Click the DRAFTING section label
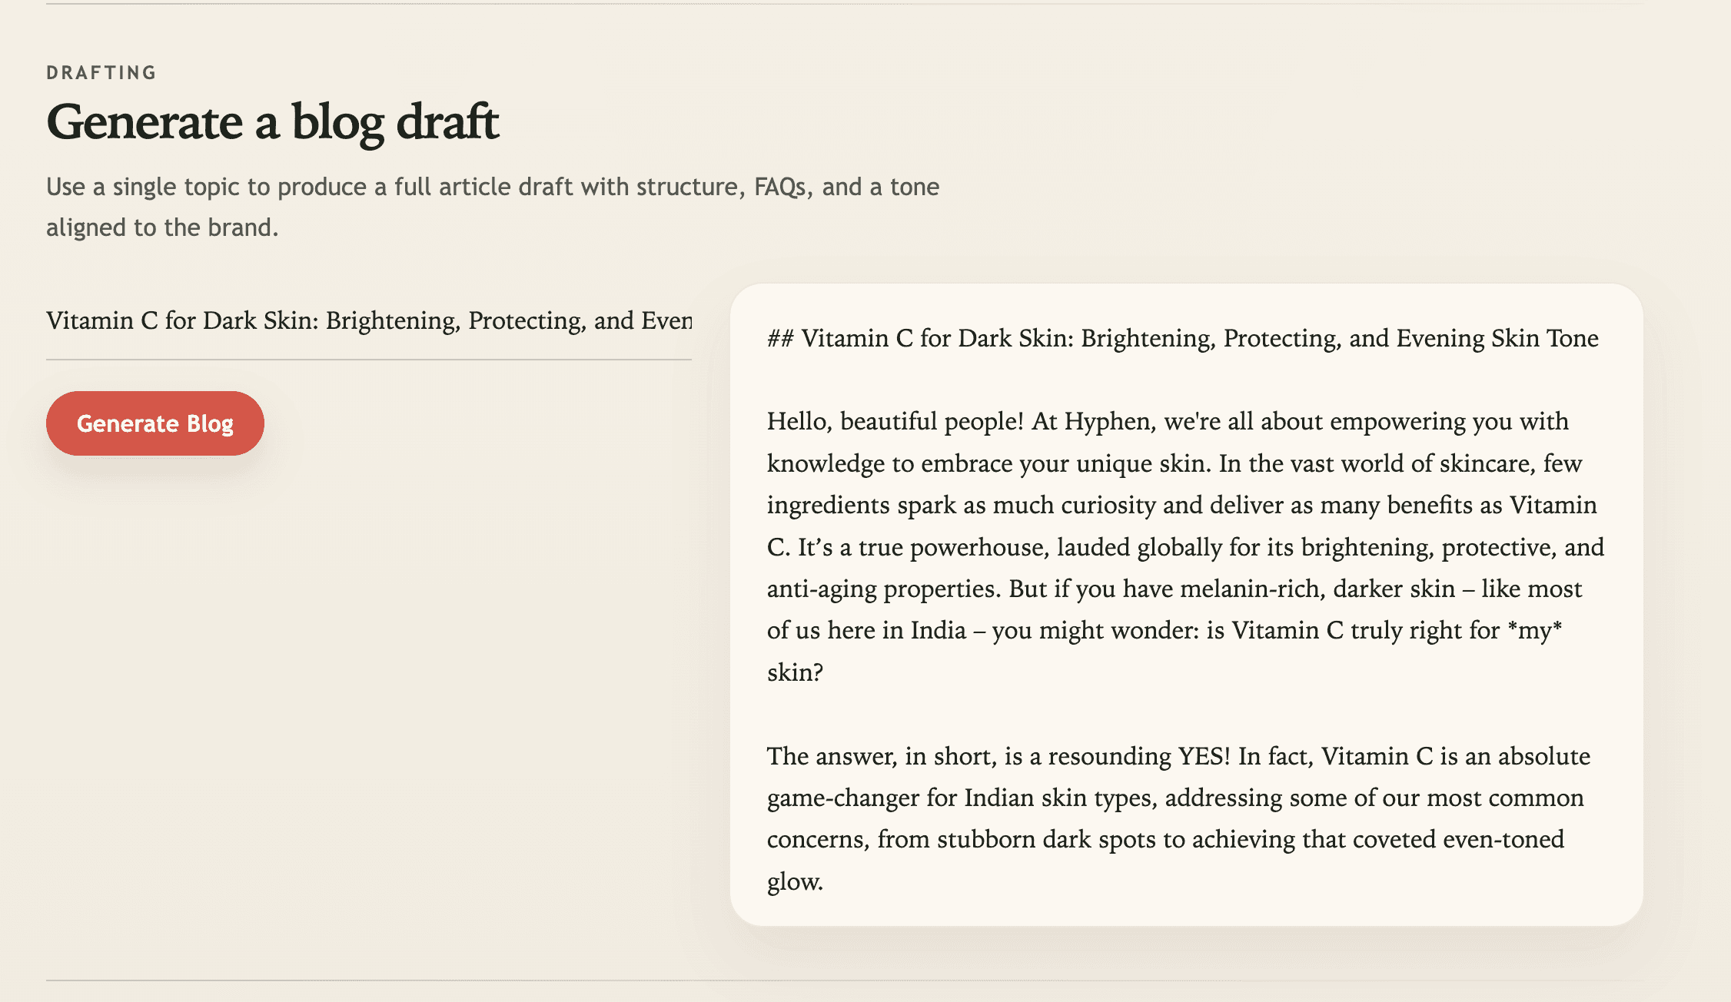This screenshot has height=1002, width=1731. pos(101,72)
